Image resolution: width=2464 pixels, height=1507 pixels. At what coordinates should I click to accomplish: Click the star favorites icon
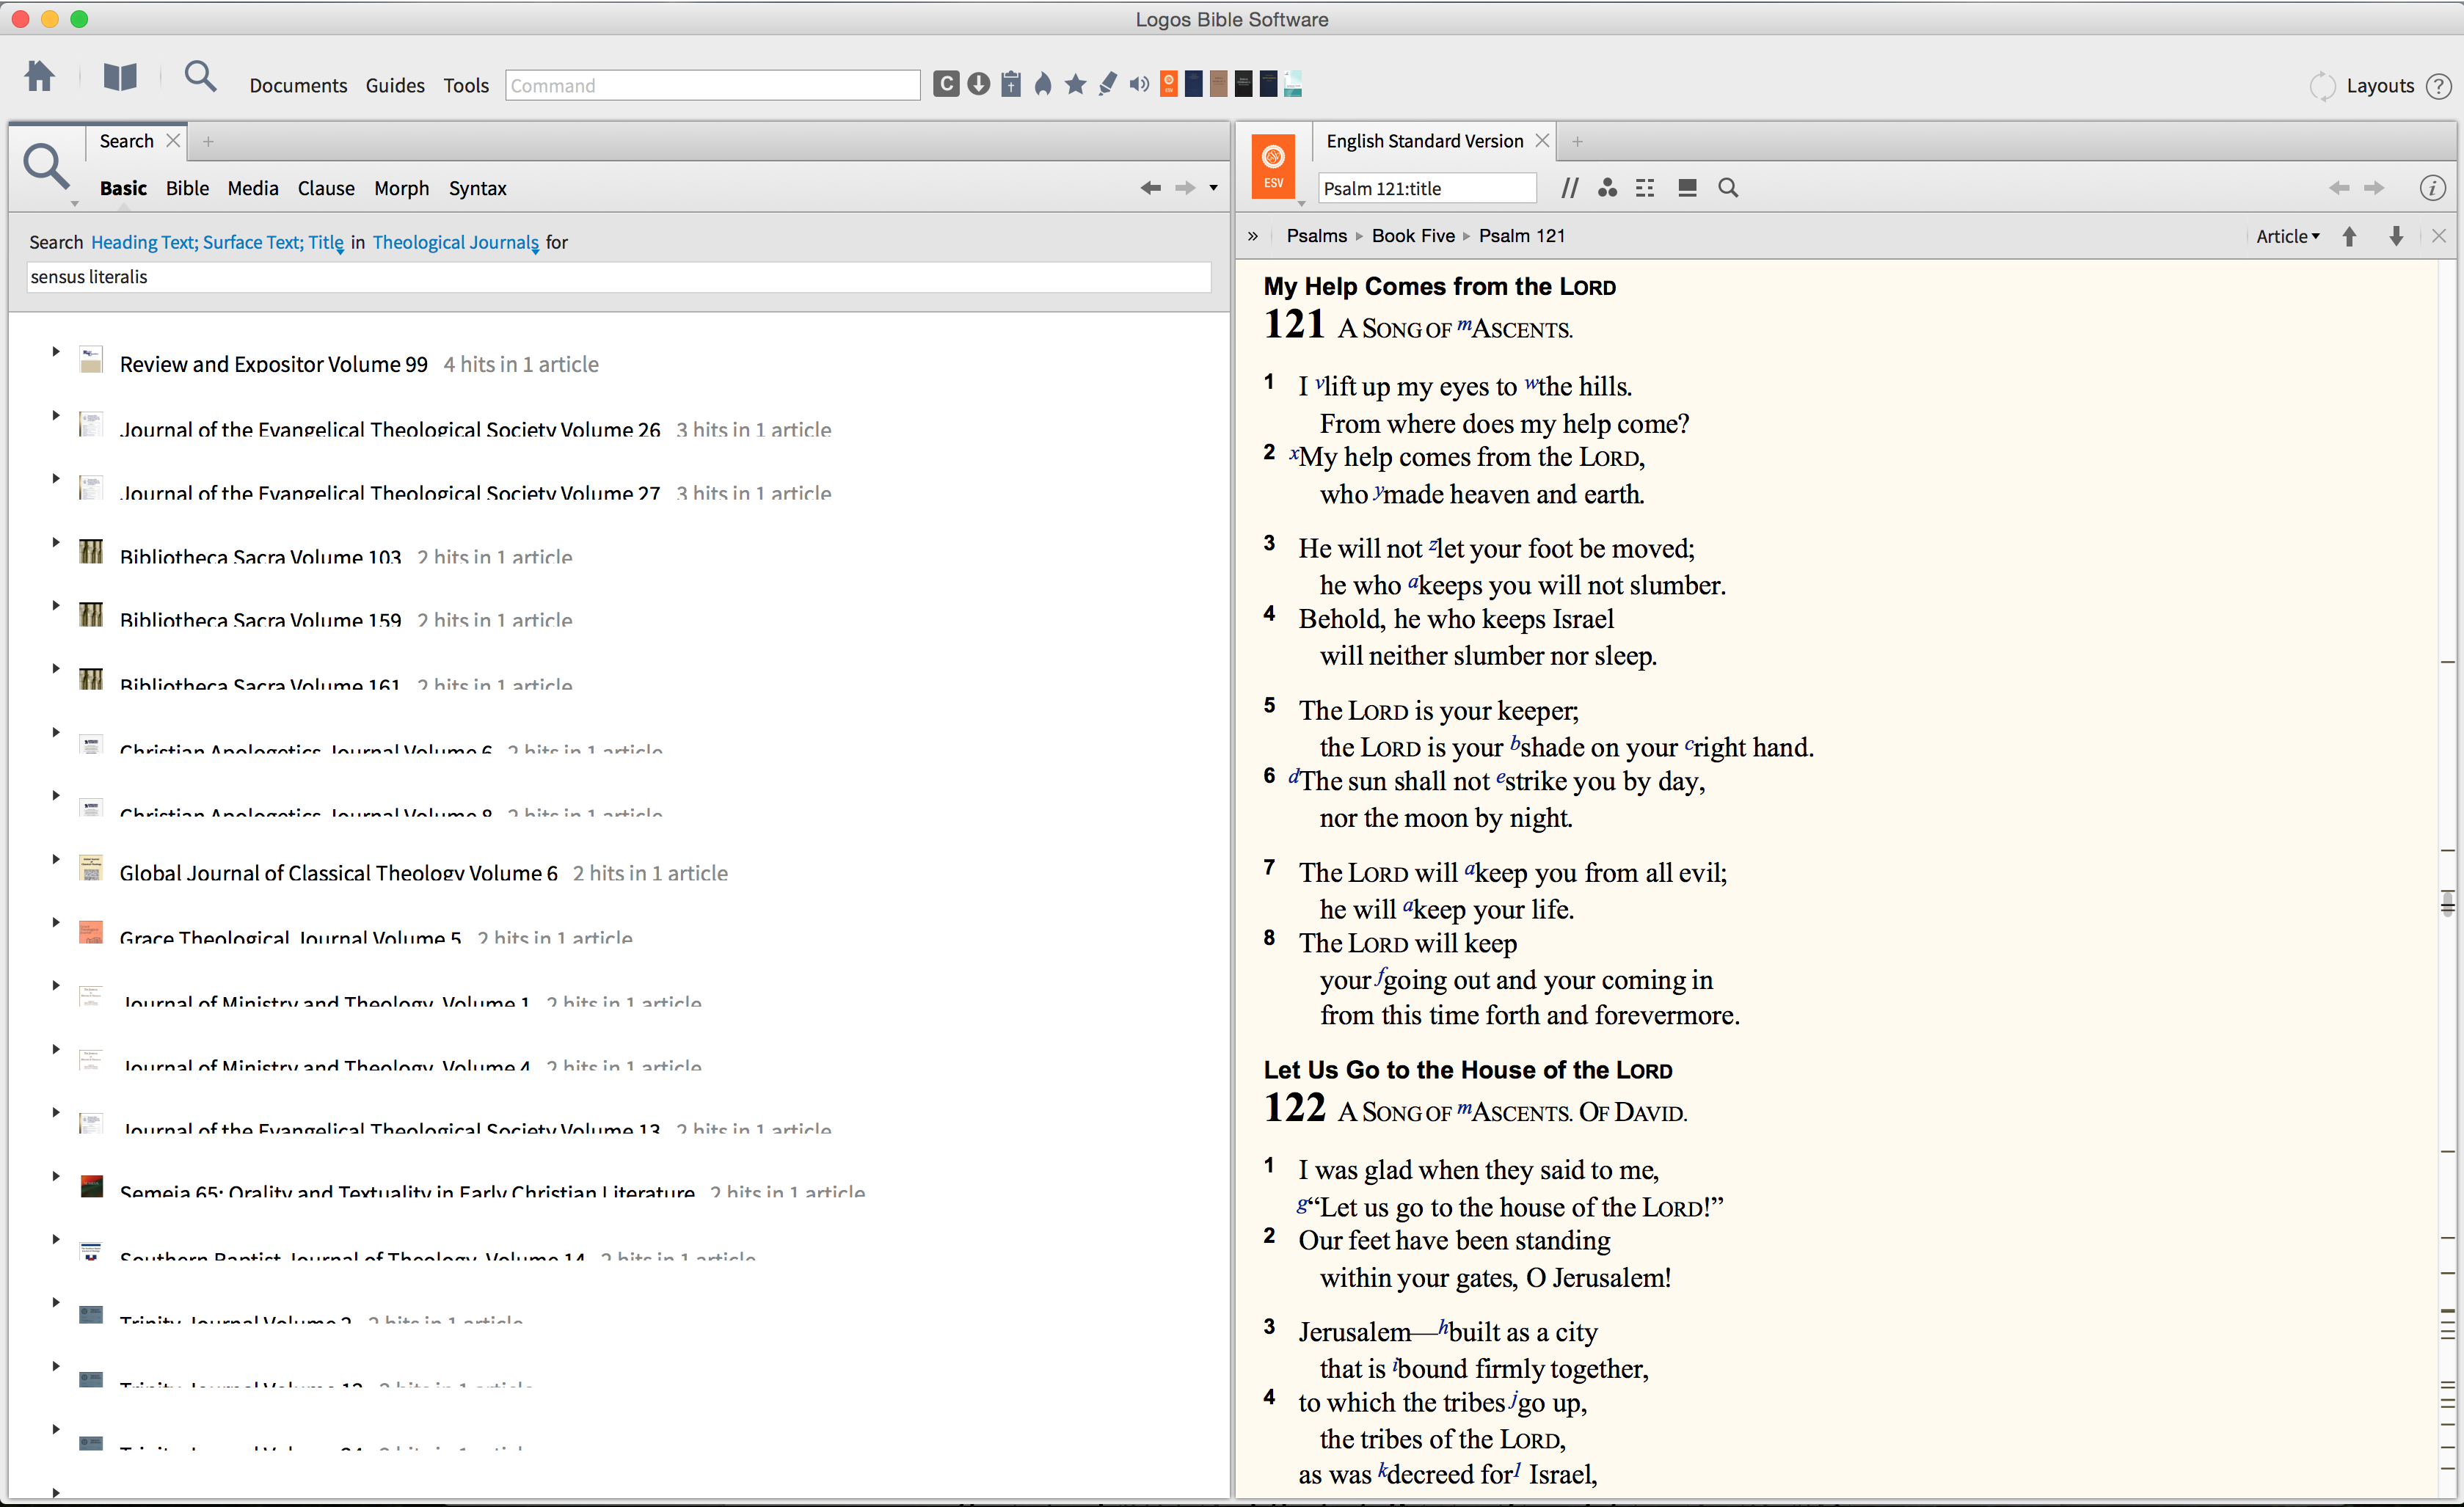[1075, 85]
